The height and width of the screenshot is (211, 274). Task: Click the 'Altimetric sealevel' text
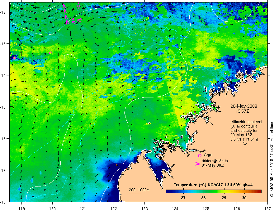[246, 122]
